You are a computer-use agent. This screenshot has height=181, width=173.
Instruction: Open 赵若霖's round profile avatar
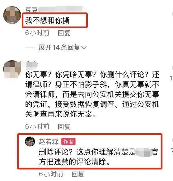(x=30, y=141)
